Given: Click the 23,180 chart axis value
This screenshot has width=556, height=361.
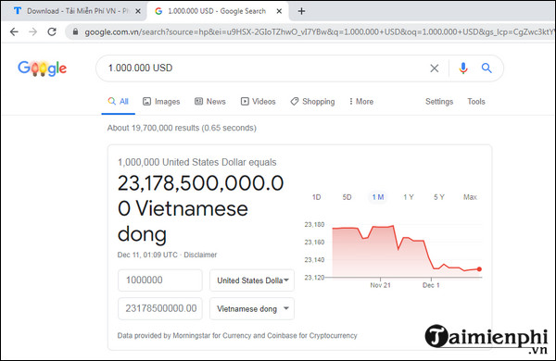Looking at the screenshot, I should [314, 225].
